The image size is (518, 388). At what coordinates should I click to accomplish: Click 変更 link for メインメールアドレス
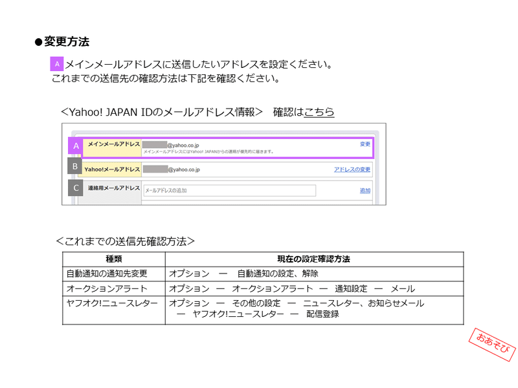(365, 144)
